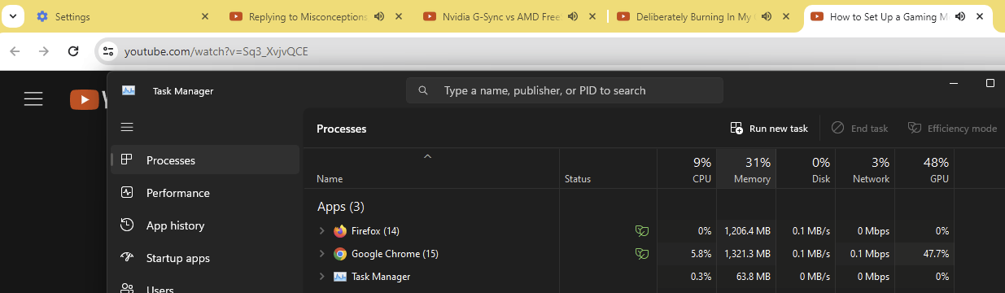Sort processes by Network column

click(x=865, y=169)
